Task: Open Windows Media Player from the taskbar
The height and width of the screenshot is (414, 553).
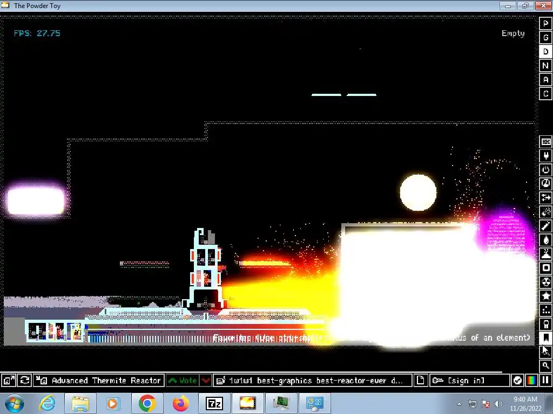Action: [113, 403]
